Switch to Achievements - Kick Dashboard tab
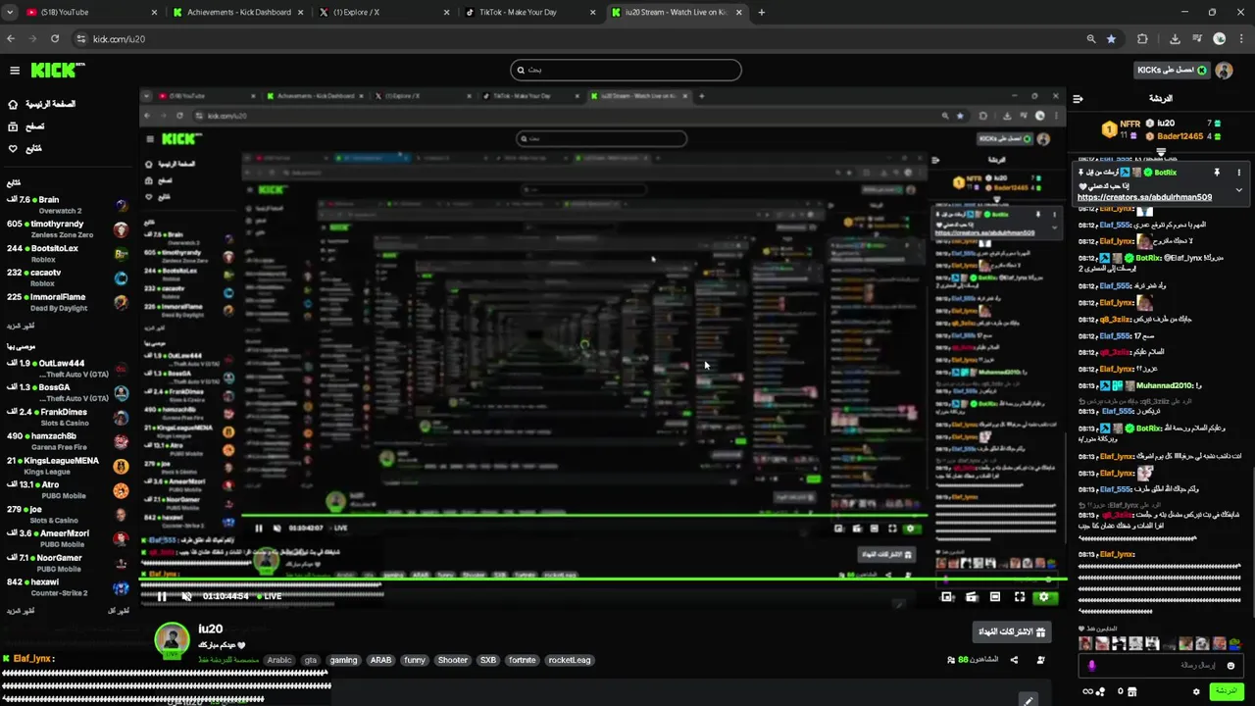The height and width of the screenshot is (706, 1255). coord(239,12)
